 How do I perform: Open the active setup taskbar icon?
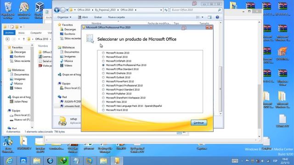tap(117, 160)
